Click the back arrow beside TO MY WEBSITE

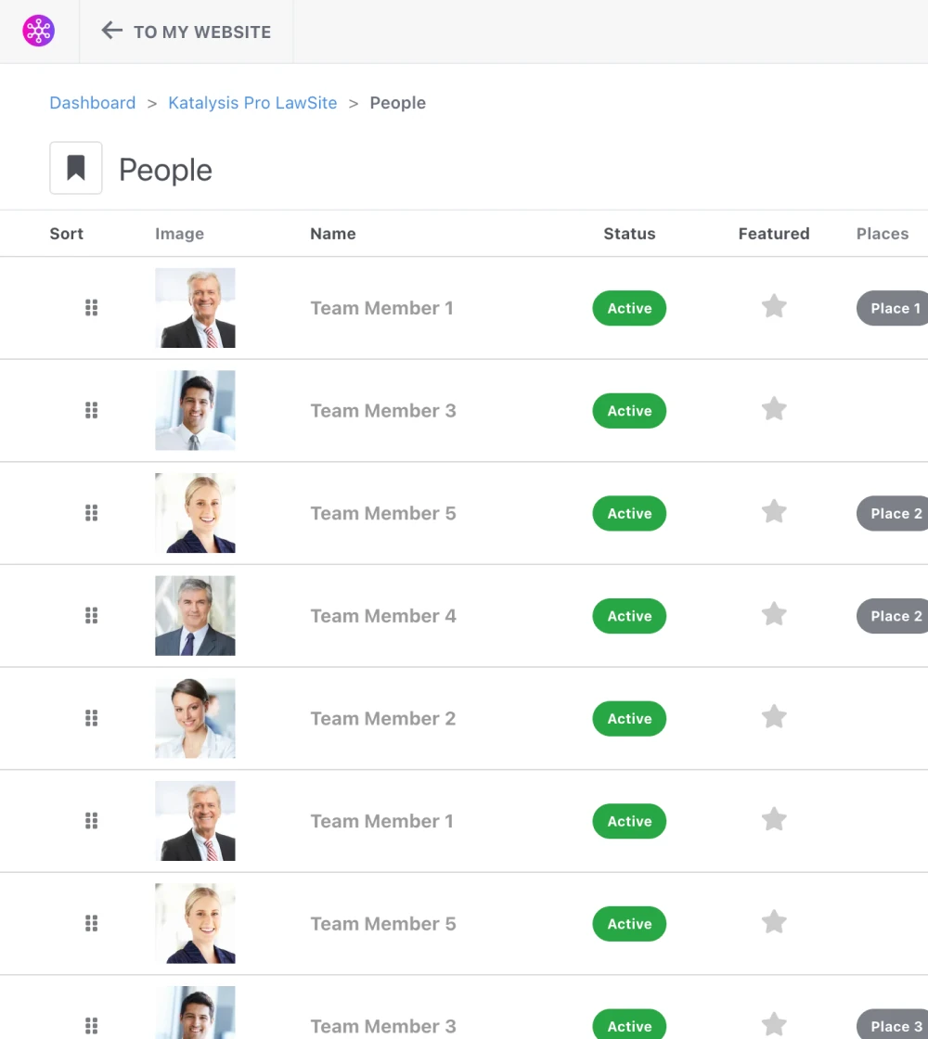[x=111, y=31]
